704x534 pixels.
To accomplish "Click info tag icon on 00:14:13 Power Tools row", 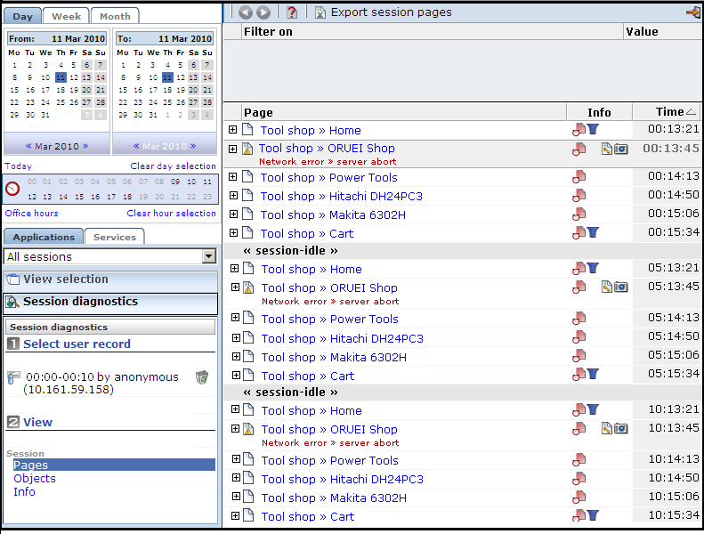I will point(579,177).
